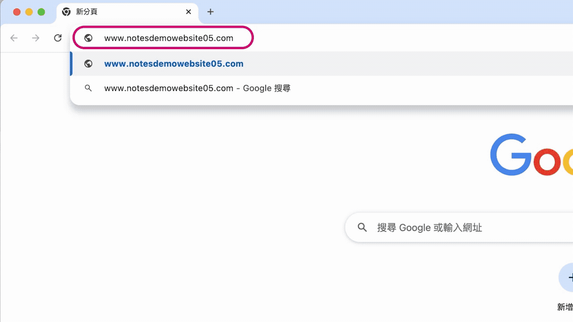Click the 新增 shortcut label
Image resolution: width=573 pixels, height=322 pixels.
[565, 307]
